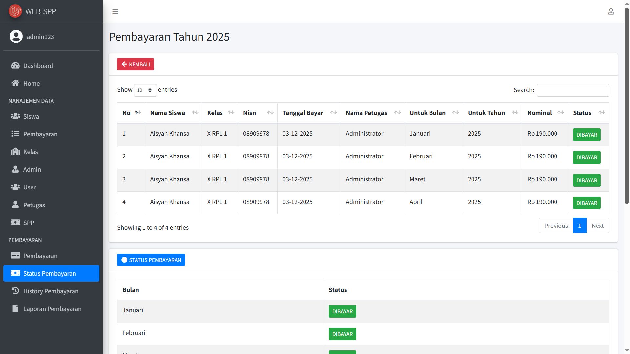Viewport: 630px width, 354px height.
Task: Open user profile icon in top bar
Action: click(611, 11)
